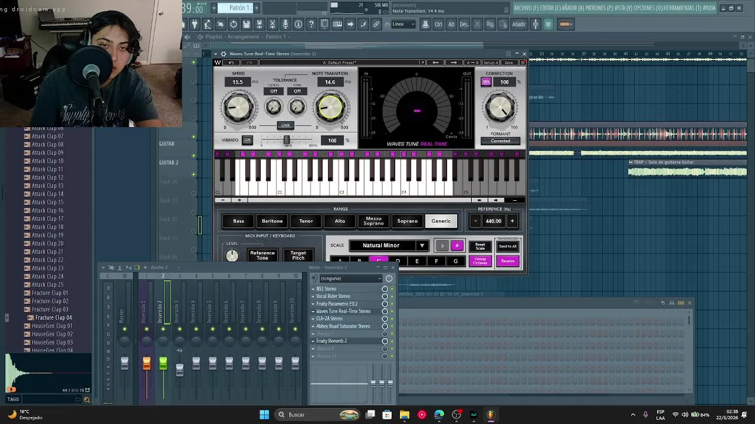
Task: Click the save project toolbar icon
Action: [247, 24]
